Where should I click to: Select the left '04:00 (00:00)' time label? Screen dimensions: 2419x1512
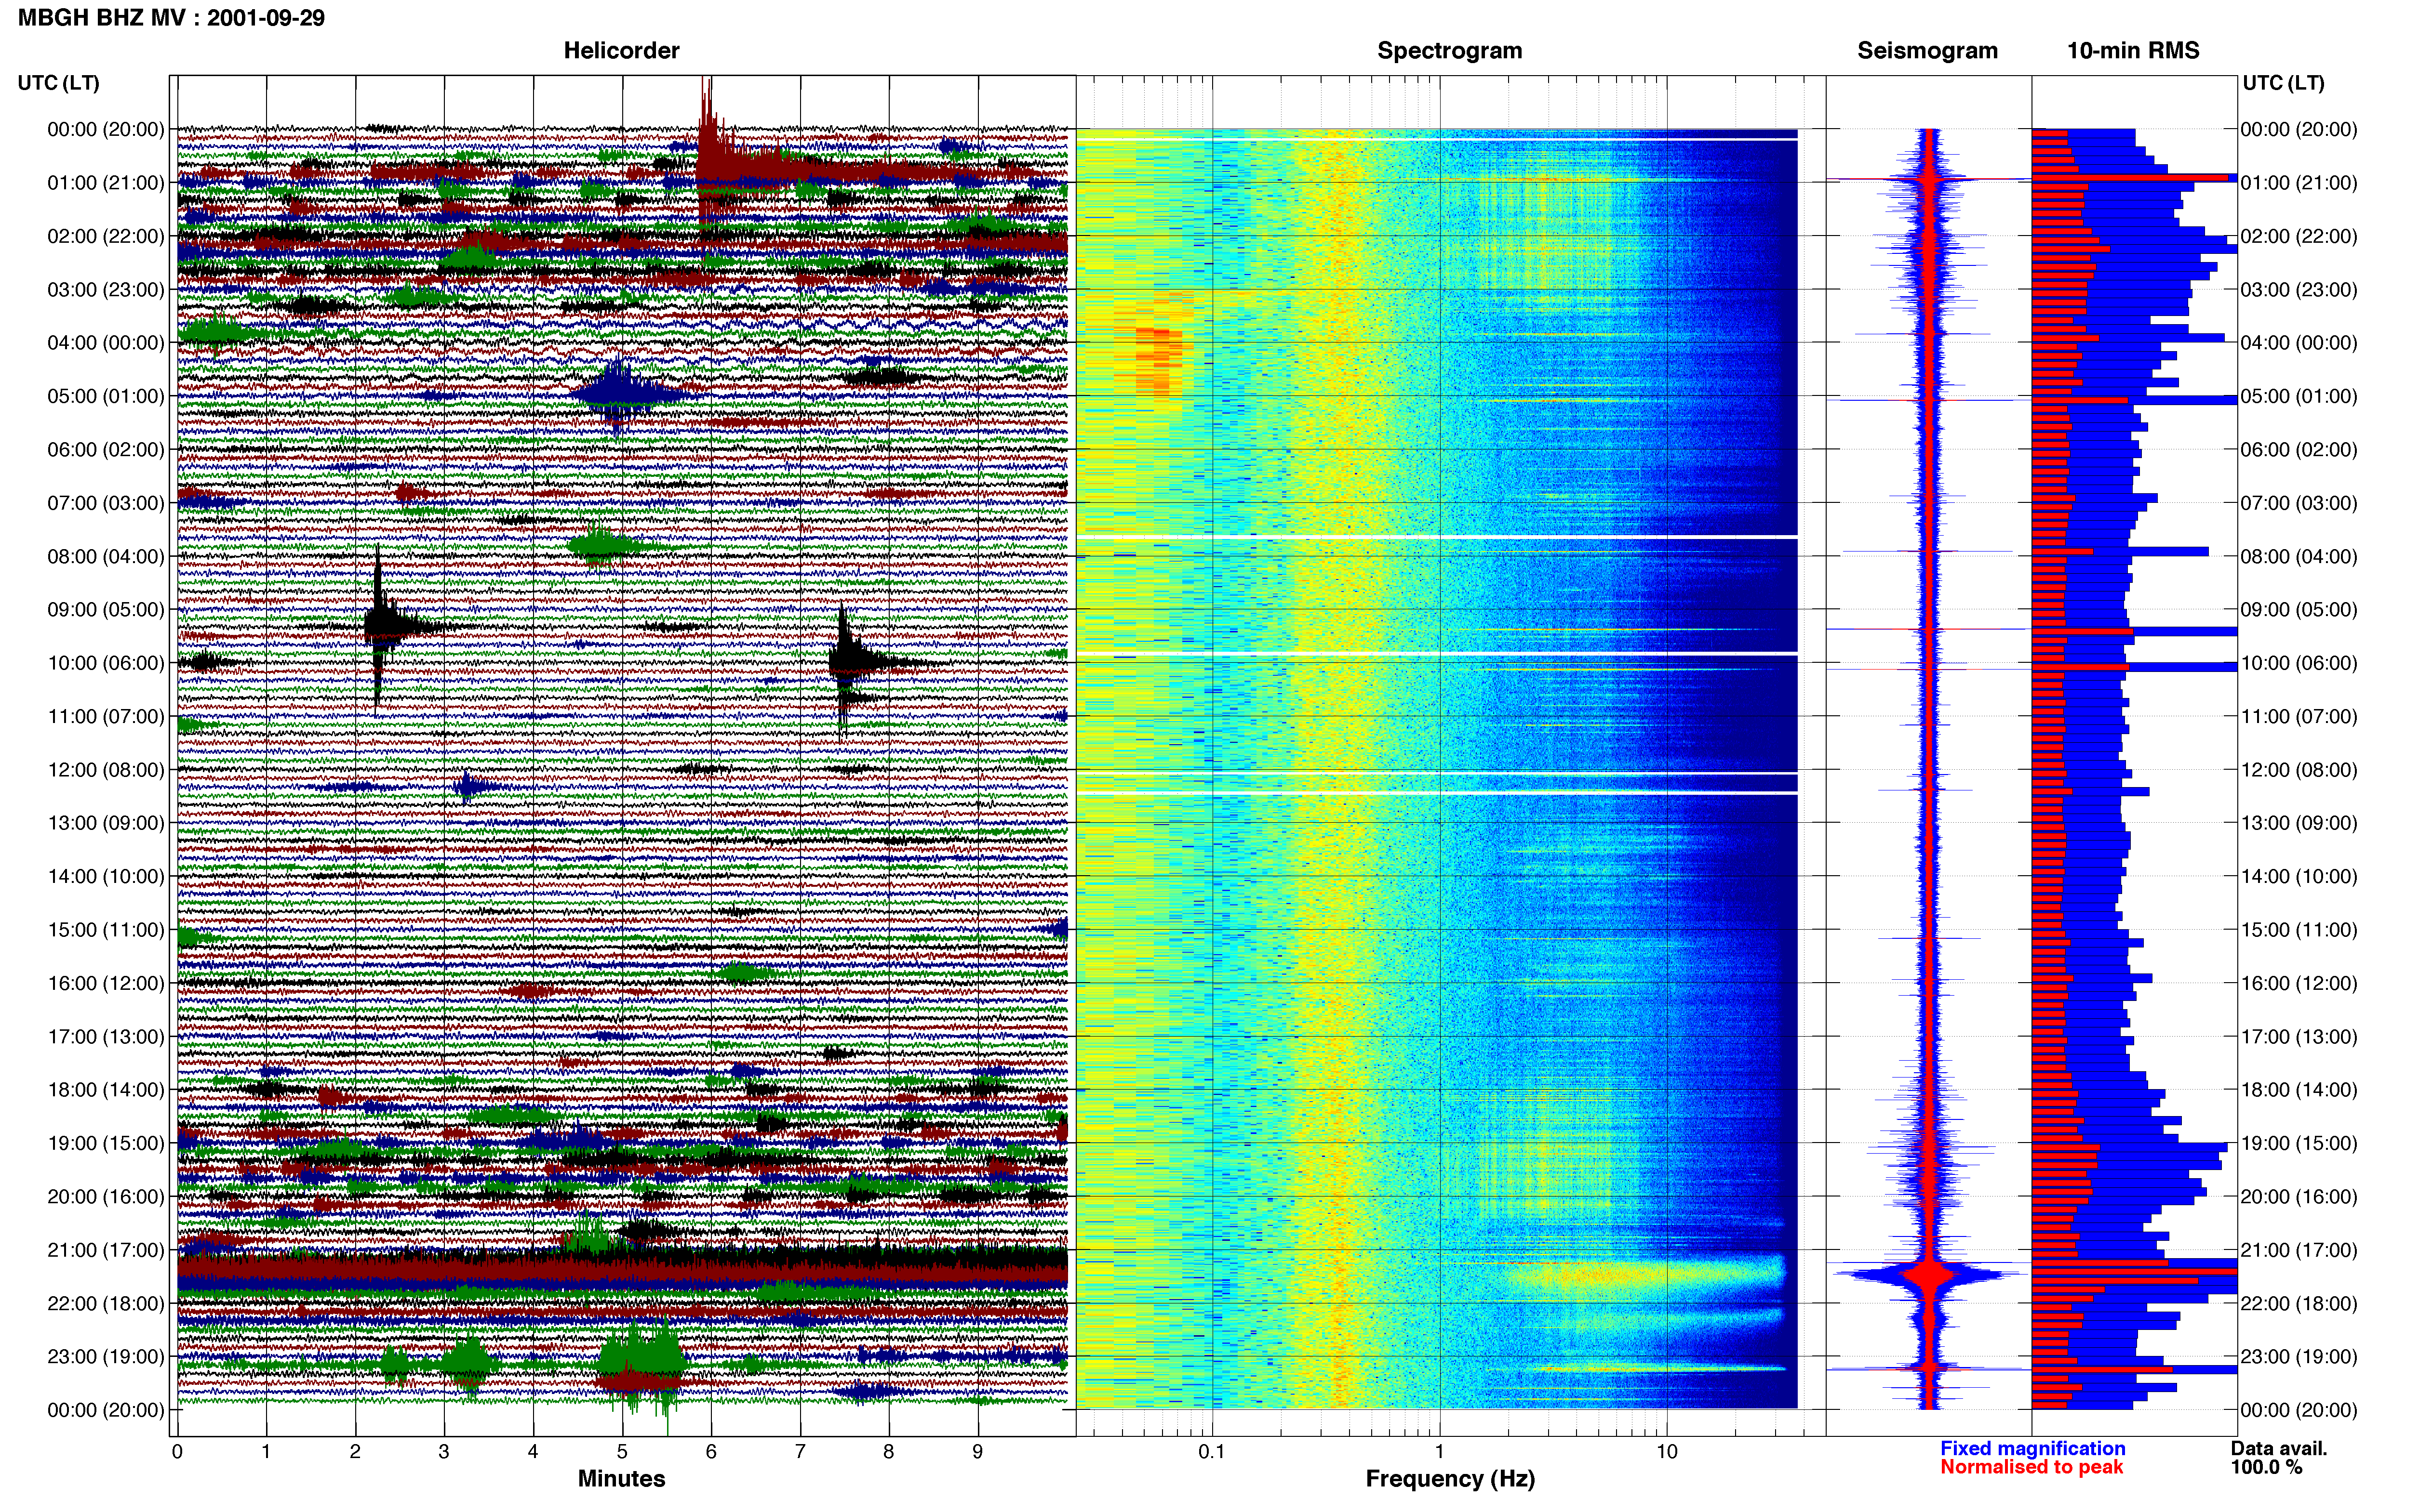[x=106, y=343]
